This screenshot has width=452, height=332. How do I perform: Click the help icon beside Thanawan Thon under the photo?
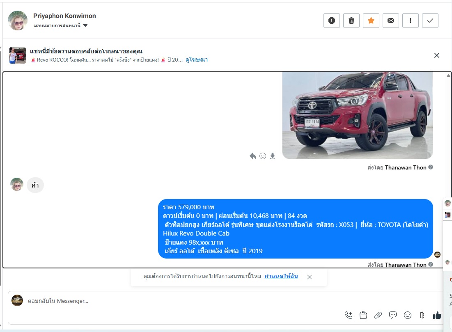click(431, 167)
